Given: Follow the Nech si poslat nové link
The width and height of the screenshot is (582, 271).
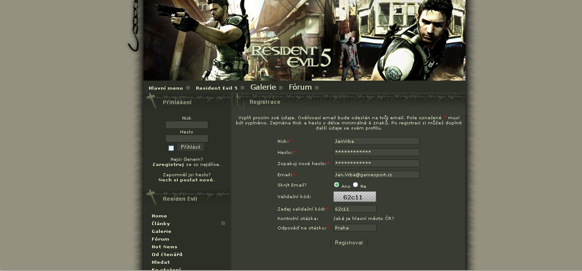Looking at the screenshot, I should [186, 180].
